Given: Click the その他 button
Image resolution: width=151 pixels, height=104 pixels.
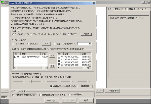Looking at the screenshot, I should (x=86, y=34).
